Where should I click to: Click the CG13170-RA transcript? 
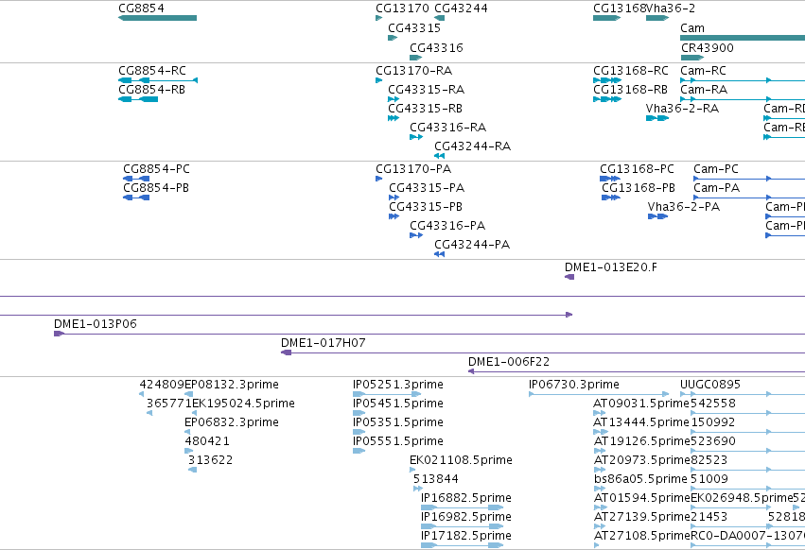pyautogui.click(x=379, y=80)
